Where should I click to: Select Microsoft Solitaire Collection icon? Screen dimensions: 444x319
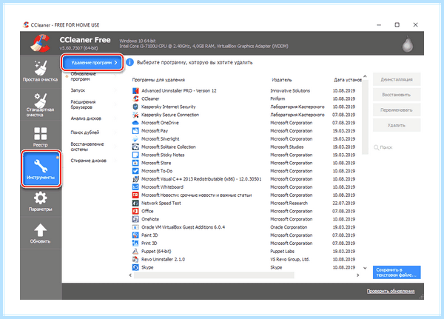click(135, 147)
